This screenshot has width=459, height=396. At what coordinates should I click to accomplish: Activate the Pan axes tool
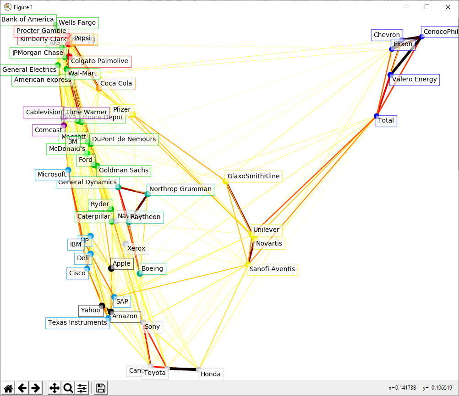pos(55,388)
